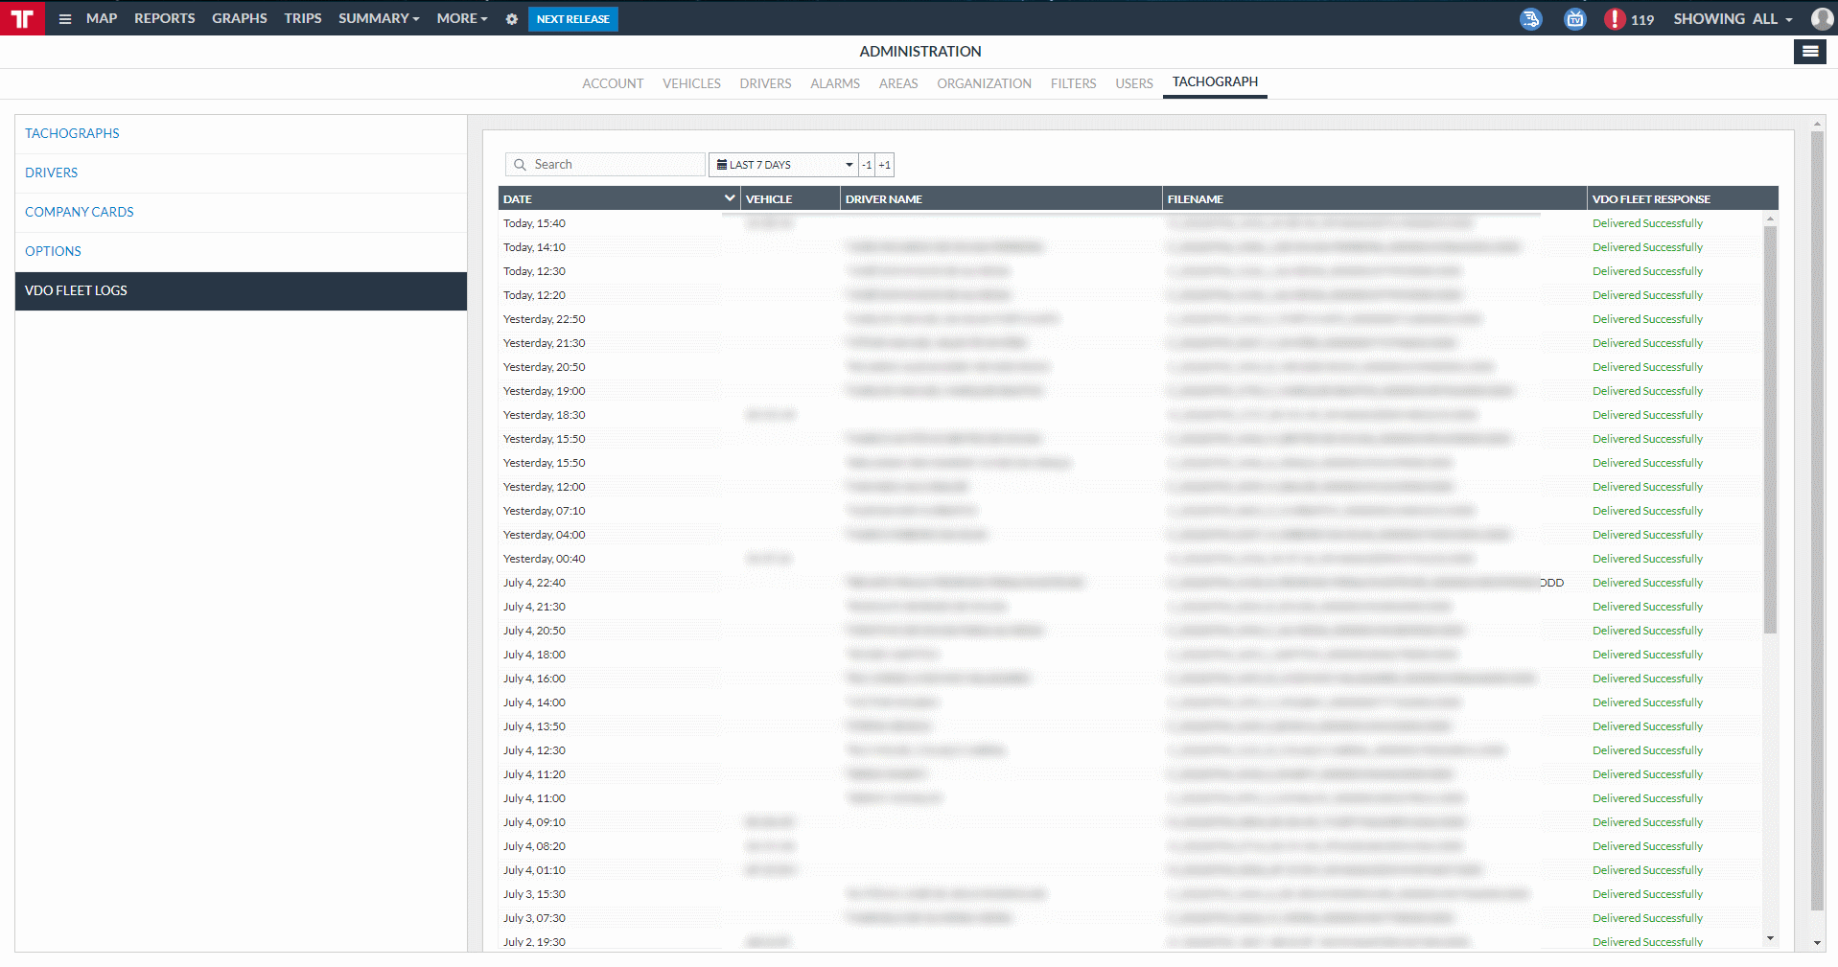This screenshot has height=967, width=1838.
Task: Switch to the Organization tab
Action: tap(984, 84)
